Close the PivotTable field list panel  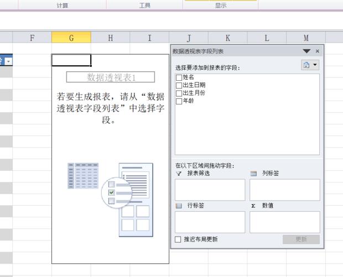click(x=318, y=51)
